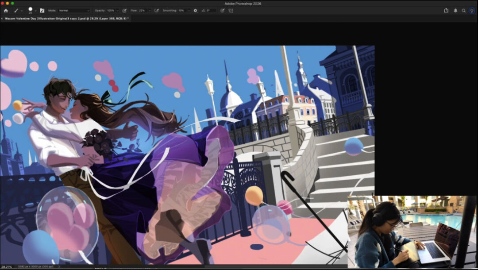Toggle pressure for size icon
478x270 pixels.
(x=222, y=10)
